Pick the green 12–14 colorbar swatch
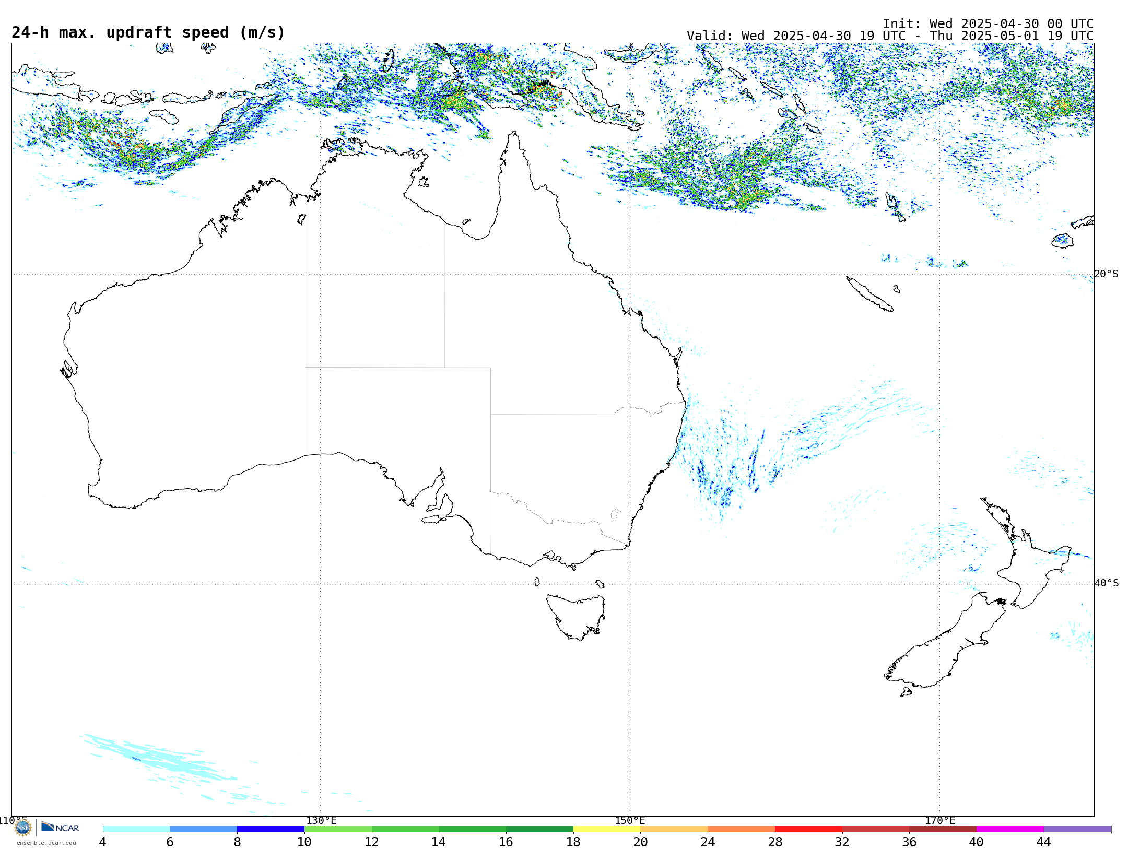 [x=405, y=829]
